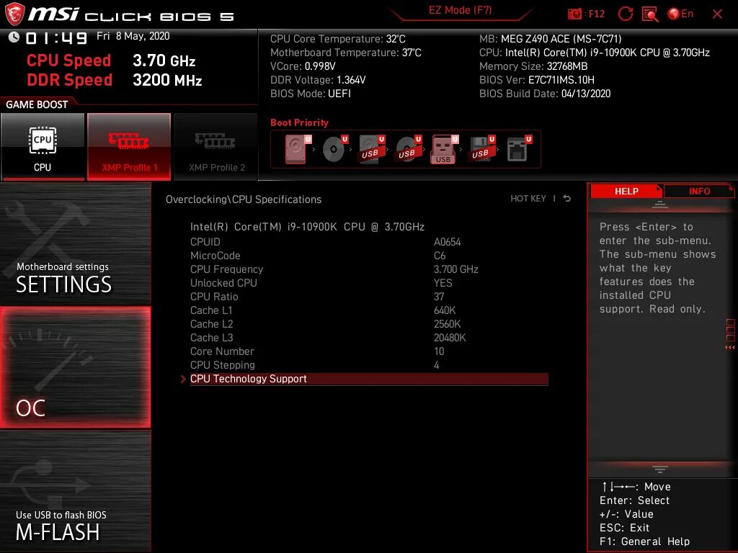Screen dimensions: 738x553
Task: Select the hard disk boot priority icon
Action: pos(298,149)
